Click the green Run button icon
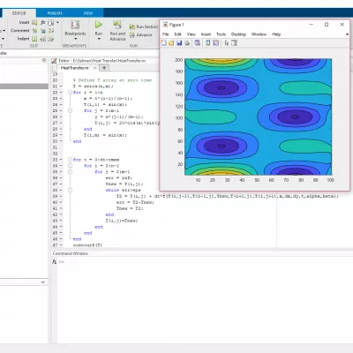This screenshot has width=353, height=353. (99, 25)
